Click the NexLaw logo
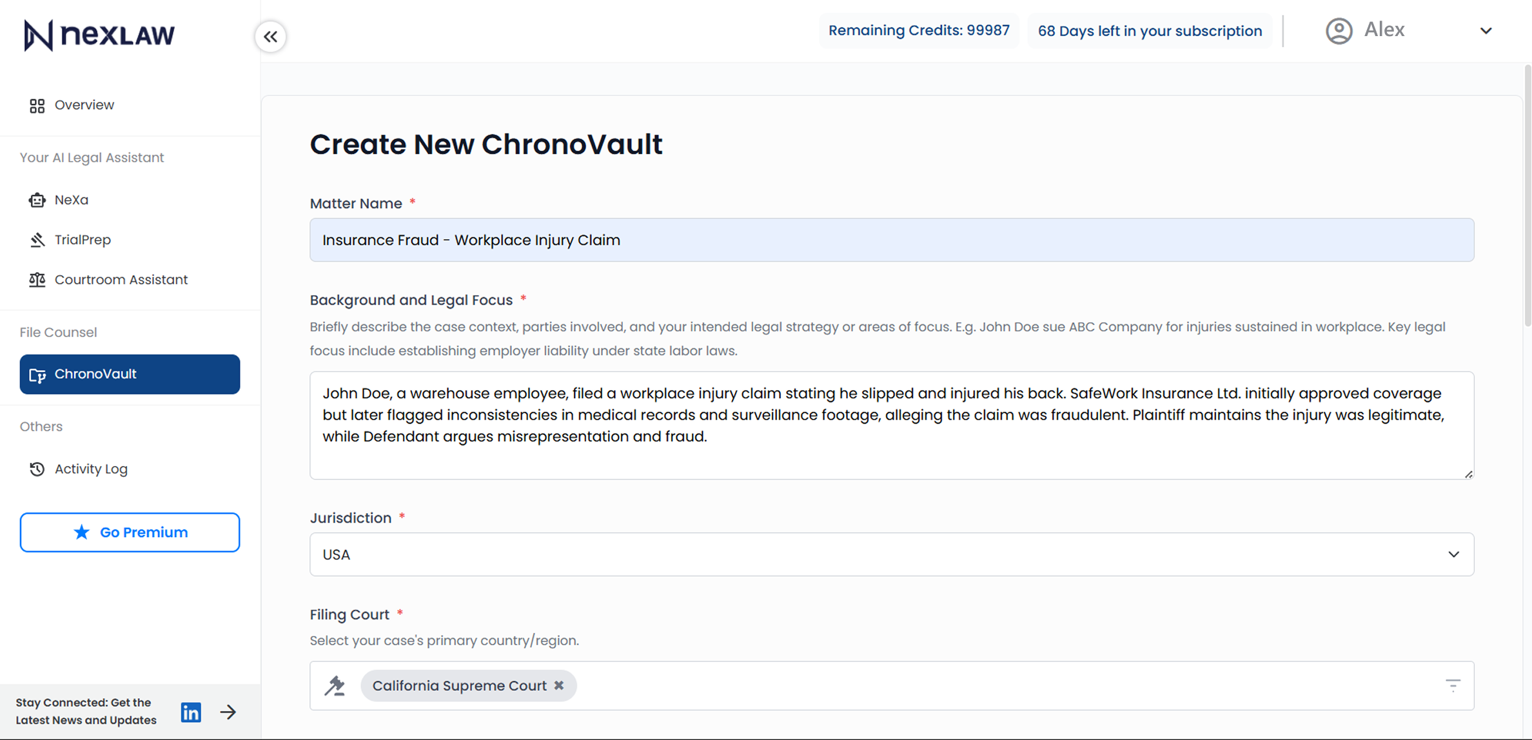 (99, 35)
